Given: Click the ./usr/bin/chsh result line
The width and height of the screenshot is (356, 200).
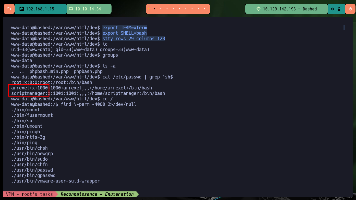Looking at the screenshot, I should pyautogui.click(x=29, y=148).
